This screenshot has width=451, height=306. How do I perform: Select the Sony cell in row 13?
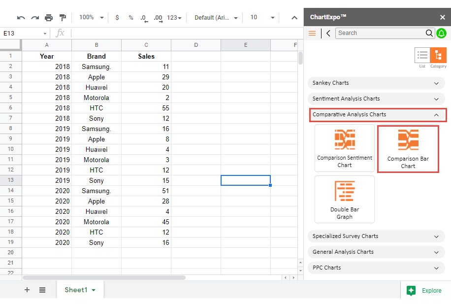point(97,180)
